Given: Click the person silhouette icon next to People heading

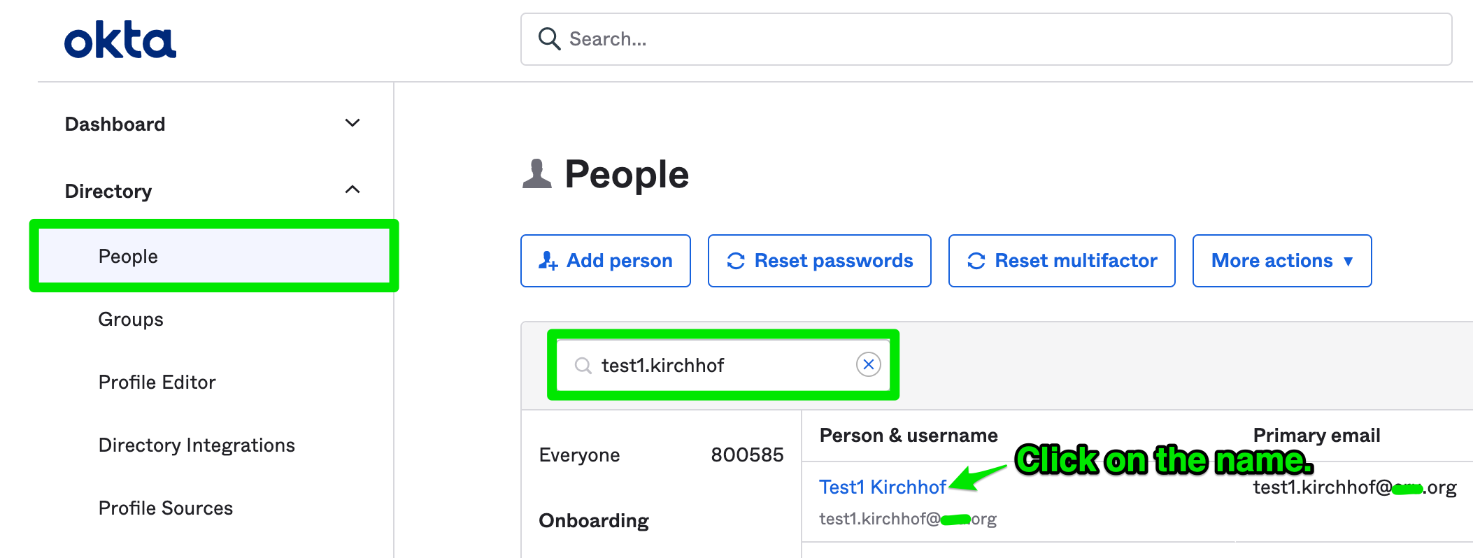Looking at the screenshot, I should (537, 174).
